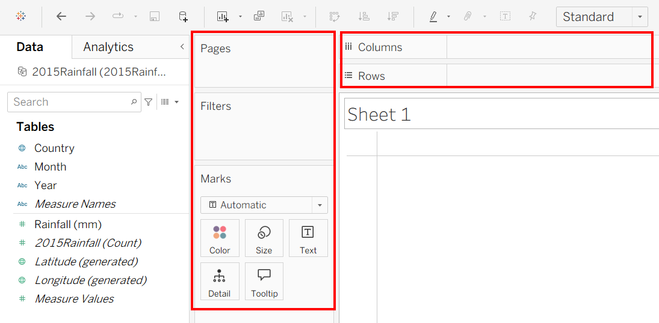Click the magnifier search icon
The image size is (659, 323).
pyautogui.click(x=134, y=102)
